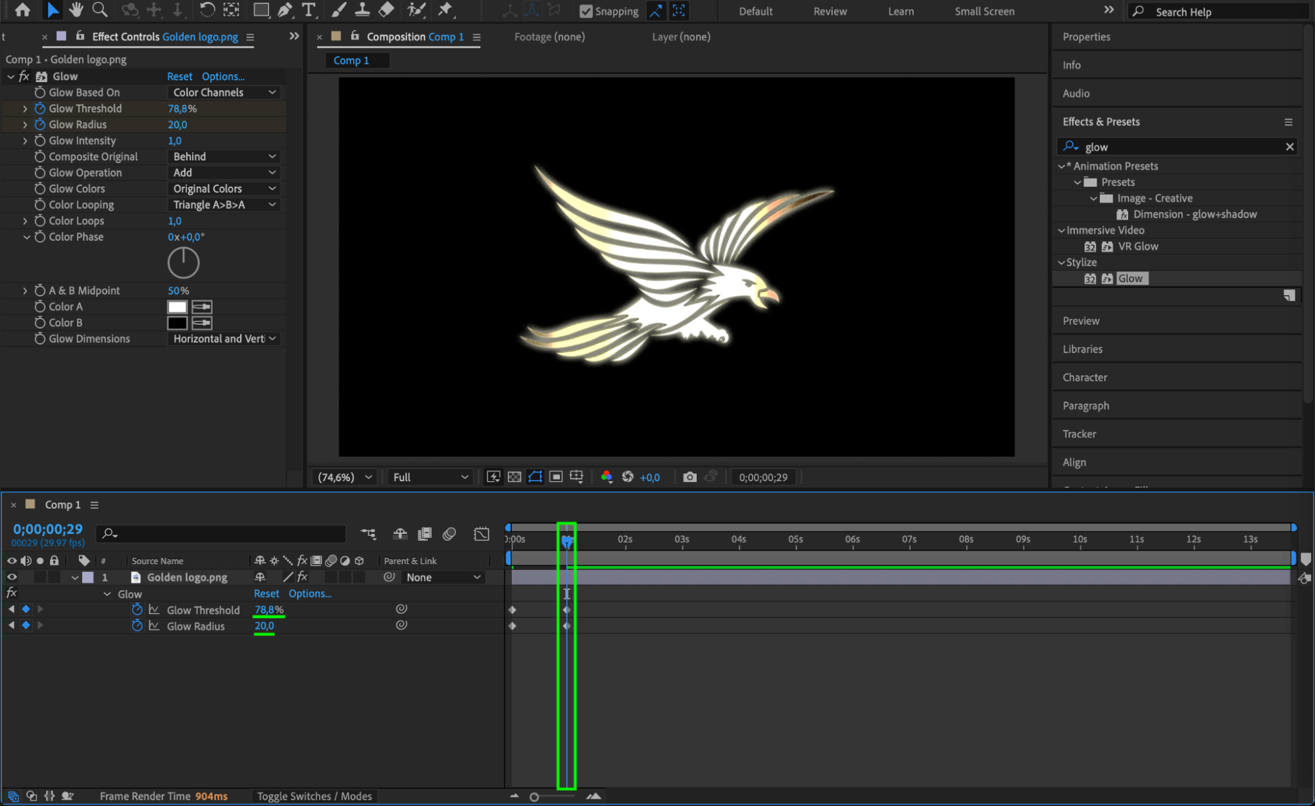
Task: Select the Puppet Pin tool
Action: pyautogui.click(x=445, y=10)
